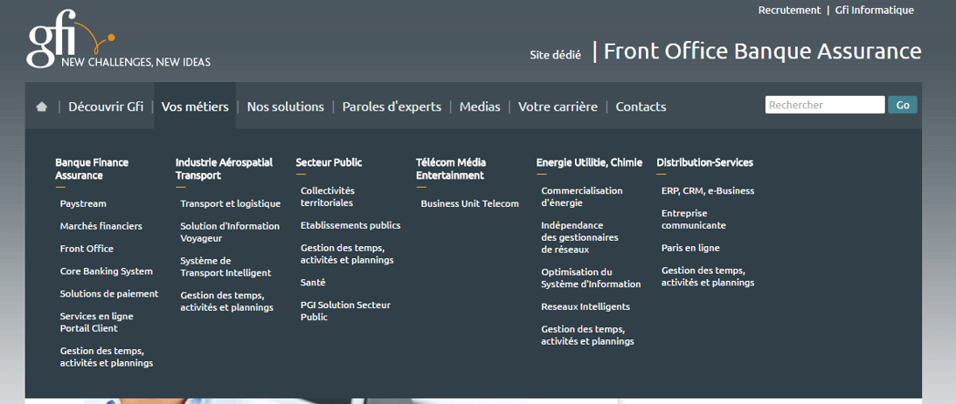Open the Nos solutions menu
This screenshot has height=404, width=956.
(286, 106)
